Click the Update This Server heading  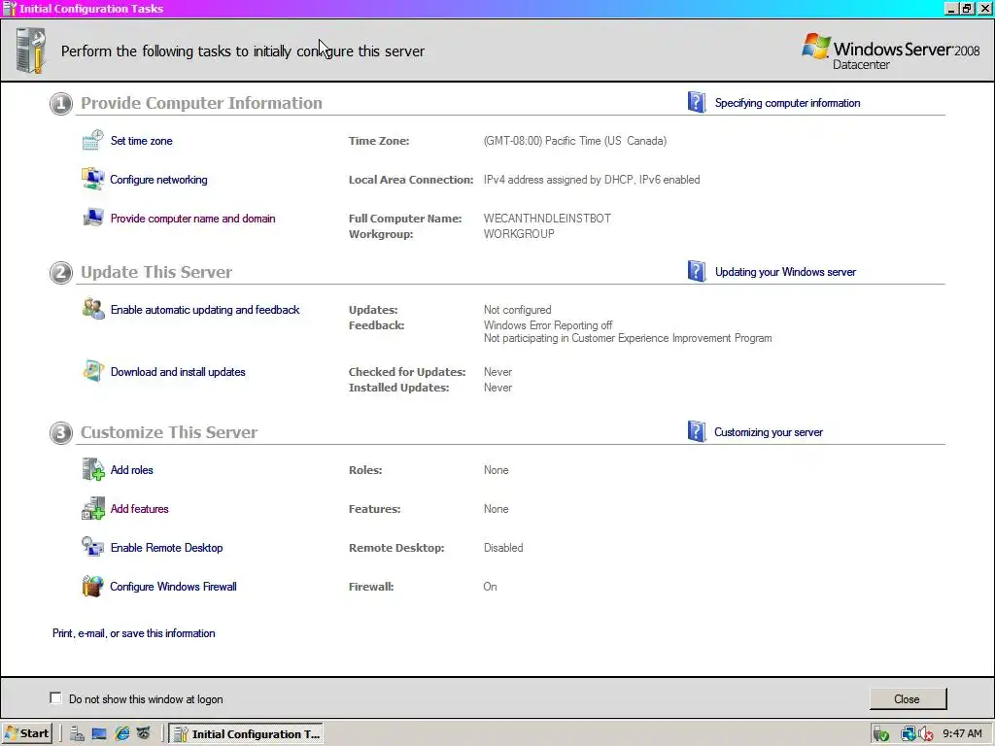[156, 272]
